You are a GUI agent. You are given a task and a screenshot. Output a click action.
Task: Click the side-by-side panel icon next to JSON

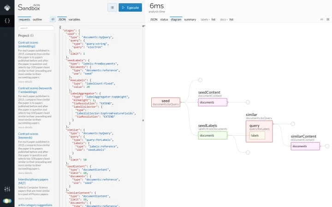[53, 19]
